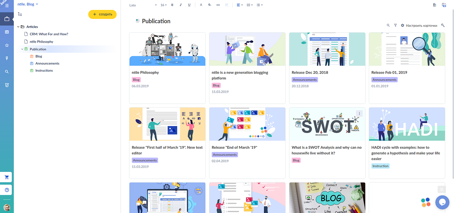Click Настроить карточки button
Screen dimensions: 454x213
[419, 26]
